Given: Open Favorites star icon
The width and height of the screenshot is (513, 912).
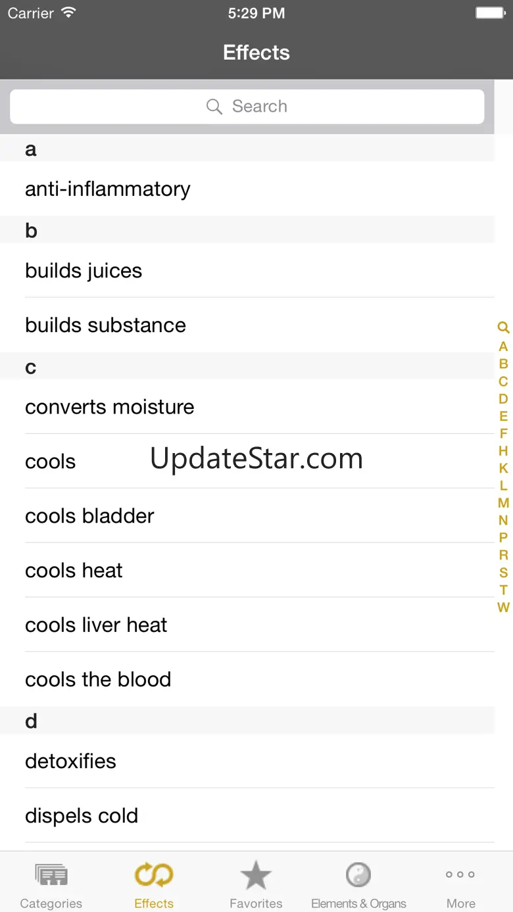Looking at the screenshot, I should click(x=256, y=875).
